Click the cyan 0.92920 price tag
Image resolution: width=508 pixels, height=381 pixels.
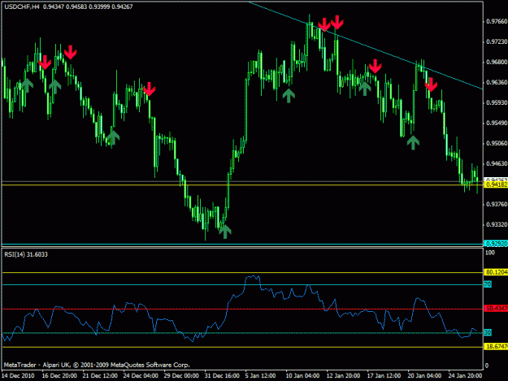click(x=496, y=244)
